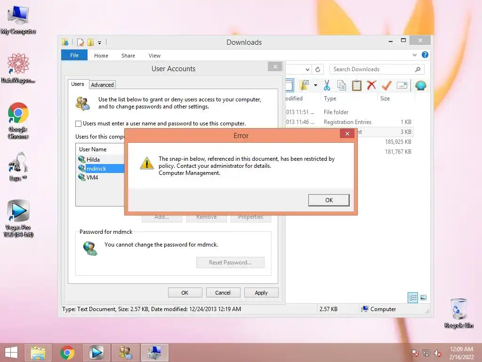This screenshot has width=482, height=362.
Task: Open the Customize Quick Access Toolbar dropdown
Action: pyautogui.click(x=100, y=43)
